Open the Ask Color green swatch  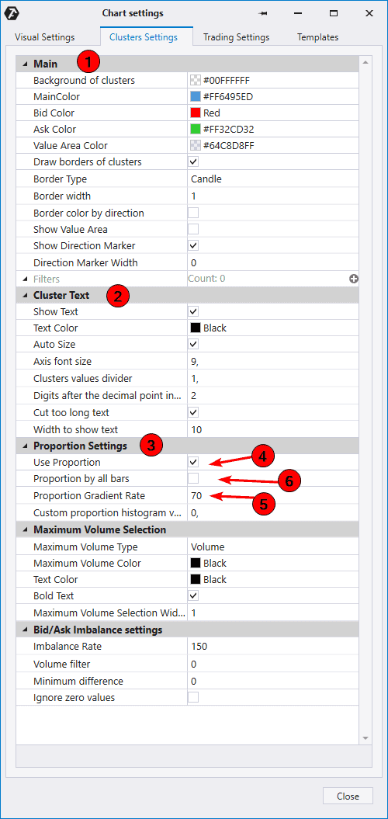tap(196, 129)
